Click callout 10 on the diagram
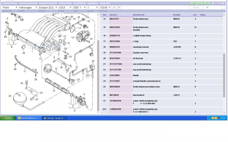Image resolution: width=228 pixels, height=142 pixels. click(54, 91)
